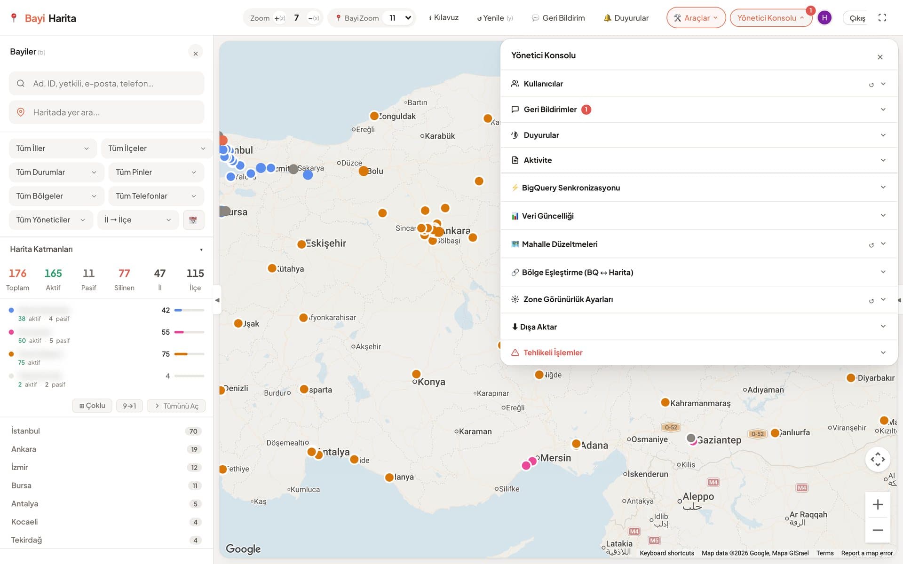The width and height of the screenshot is (903, 564).
Task: Open the Tüm İller dropdown
Action: click(53, 149)
